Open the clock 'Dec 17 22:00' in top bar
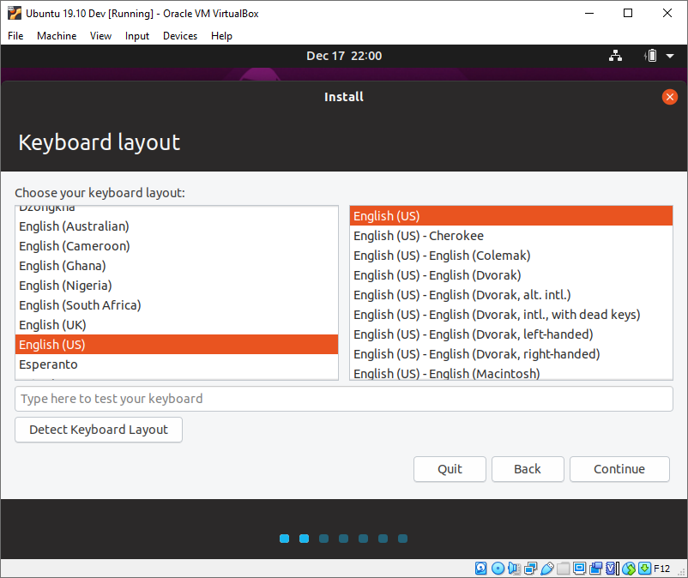The height and width of the screenshot is (578, 688). pyautogui.click(x=344, y=56)
